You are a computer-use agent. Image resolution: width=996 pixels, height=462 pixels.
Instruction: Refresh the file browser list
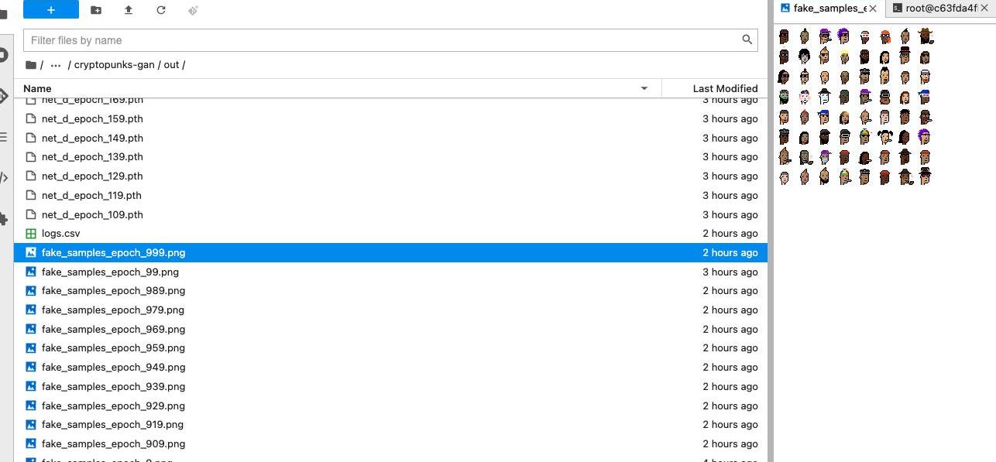(161, 10)
